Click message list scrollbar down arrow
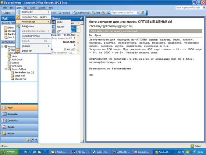Viewport: 206px width, 155px height. click(x=82, y=141)
